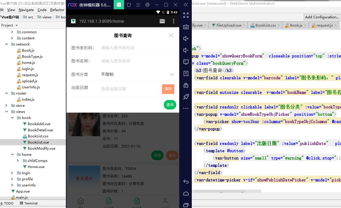Open Nox keyboard mapping icon

[x=186, y=27]
